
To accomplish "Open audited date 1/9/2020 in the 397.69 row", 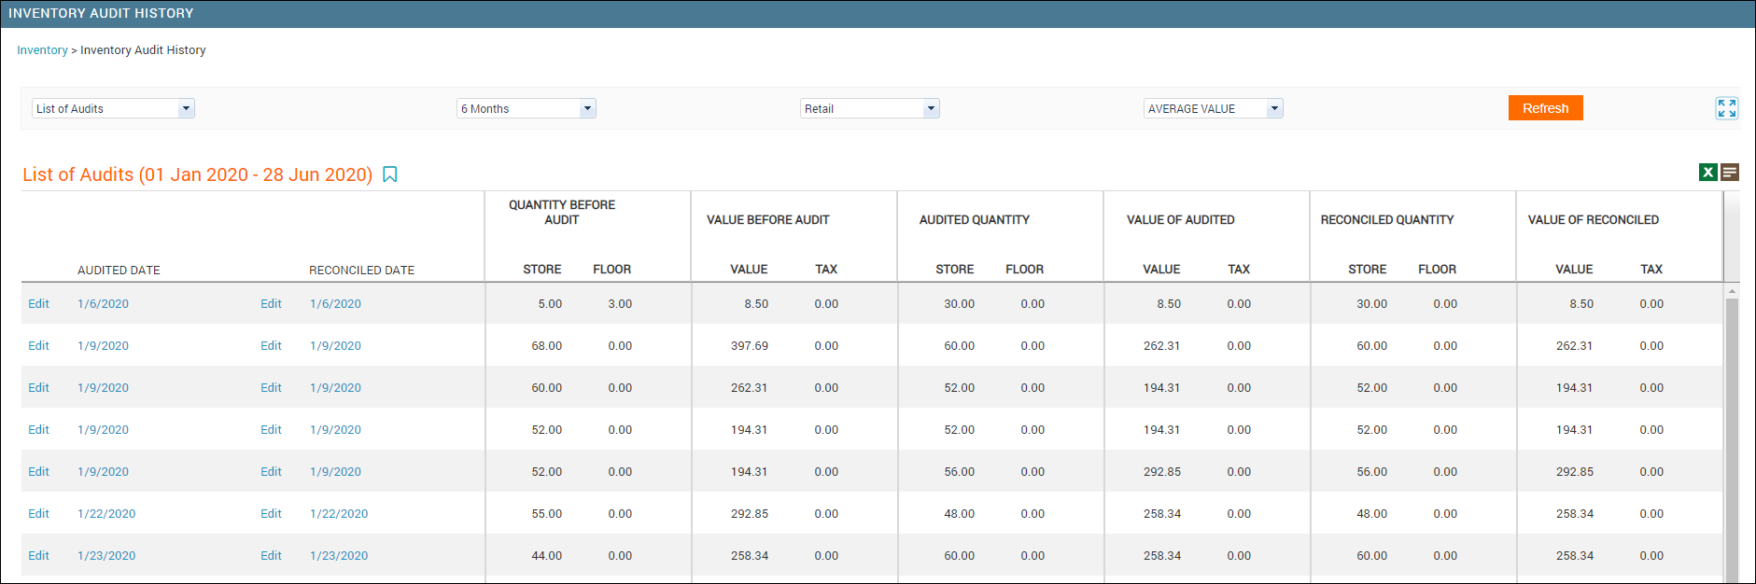I will [103, 345].
